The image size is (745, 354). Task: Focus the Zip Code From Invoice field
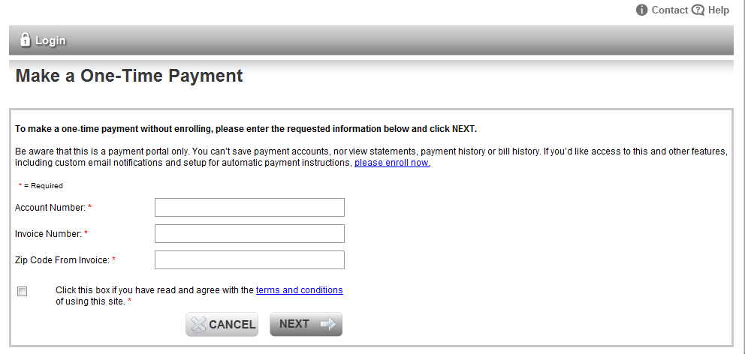pyautogui.click(x=249, y=259)
